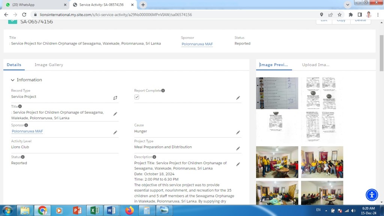Open the Chrome three-dot menu

(378, 15)
